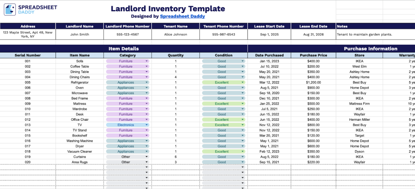Screen dimensions: 415x189
Task: Select the Dining Chairs quantity cell
Action: pos(175,77)
